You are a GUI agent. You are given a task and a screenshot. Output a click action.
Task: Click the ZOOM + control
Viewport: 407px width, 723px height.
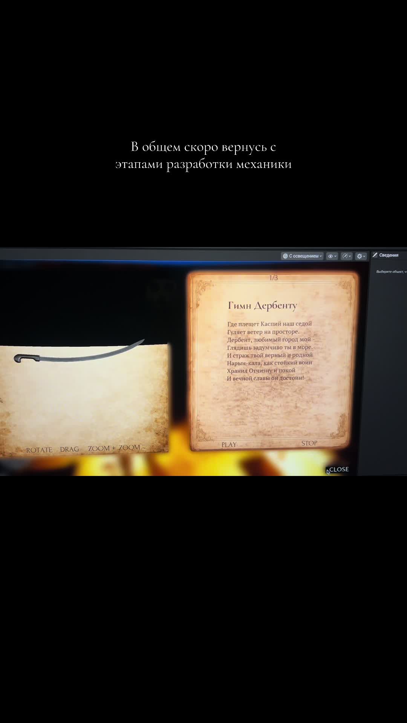click(101, 448)
